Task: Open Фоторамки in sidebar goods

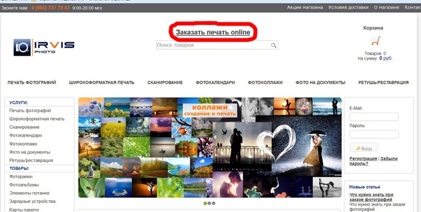Action: coord(21,177)
